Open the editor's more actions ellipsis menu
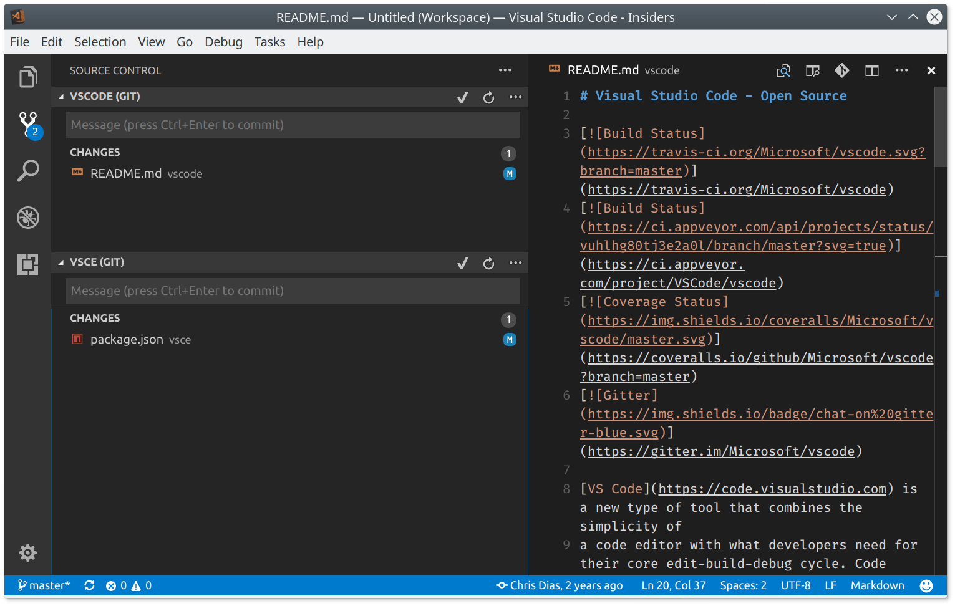This screenshot has height=606, width=955. point(902,70)
